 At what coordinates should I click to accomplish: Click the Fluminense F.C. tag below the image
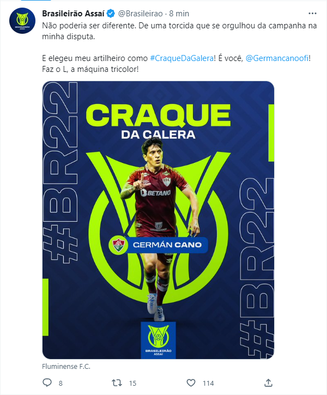point(66,366)
